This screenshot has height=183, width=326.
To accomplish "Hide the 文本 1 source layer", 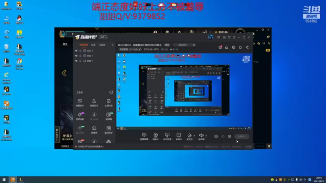I will [x=76, y=56].
